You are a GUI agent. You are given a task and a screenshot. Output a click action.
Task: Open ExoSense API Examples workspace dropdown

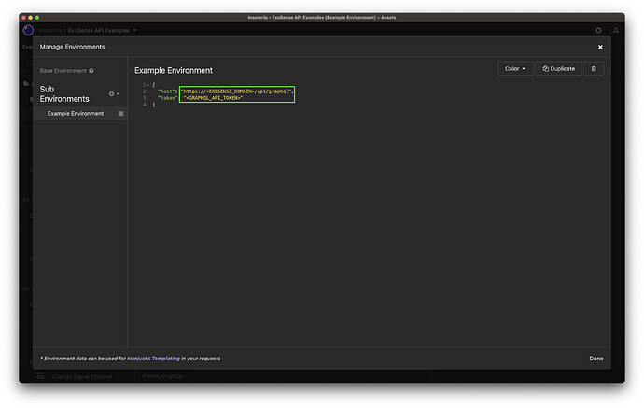tap(102, 31)
